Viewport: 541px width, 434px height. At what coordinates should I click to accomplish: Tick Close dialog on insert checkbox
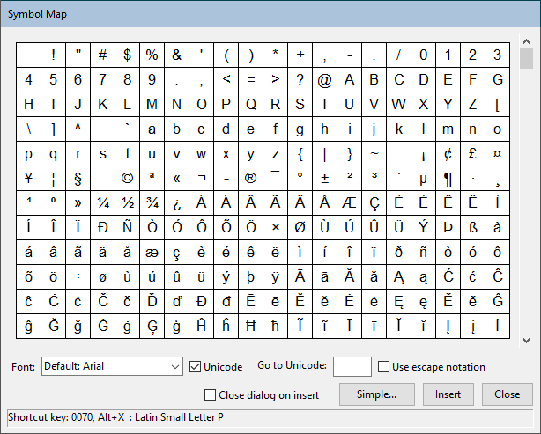(x=210, y=394)
